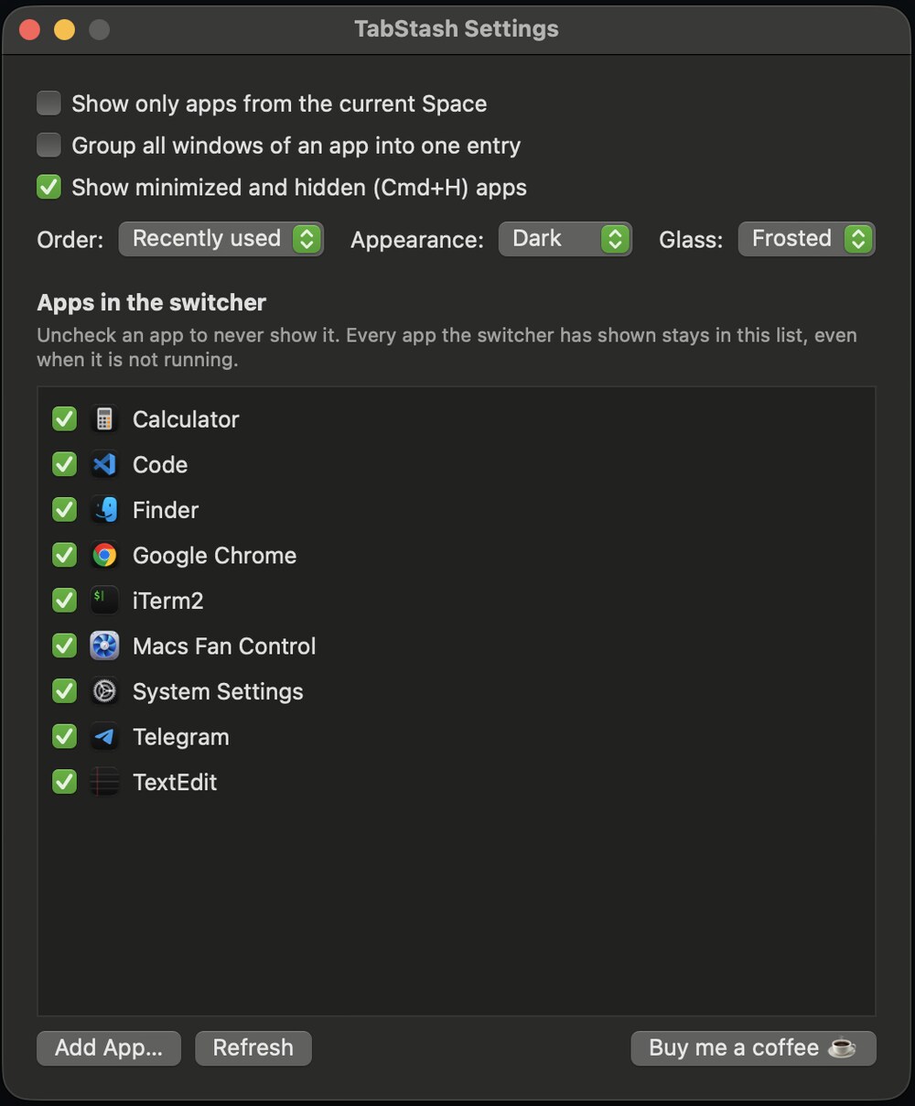
Task: Select the Finder row label
Action: [x=166, y=510]
